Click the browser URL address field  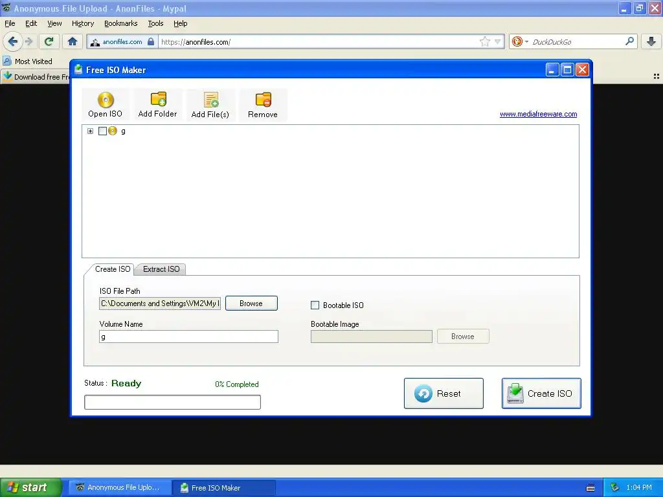(319, 42)
